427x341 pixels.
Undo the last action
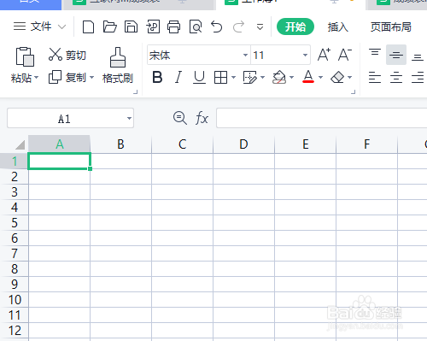pyautogui.click(x=217, y=27)
